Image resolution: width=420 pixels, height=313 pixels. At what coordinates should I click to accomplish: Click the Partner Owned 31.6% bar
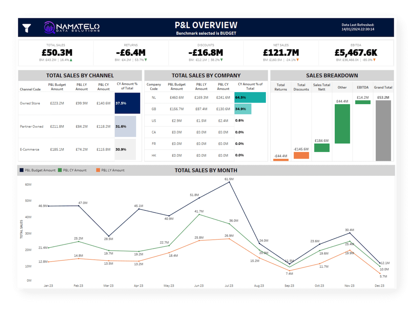(x=125, y=126)
